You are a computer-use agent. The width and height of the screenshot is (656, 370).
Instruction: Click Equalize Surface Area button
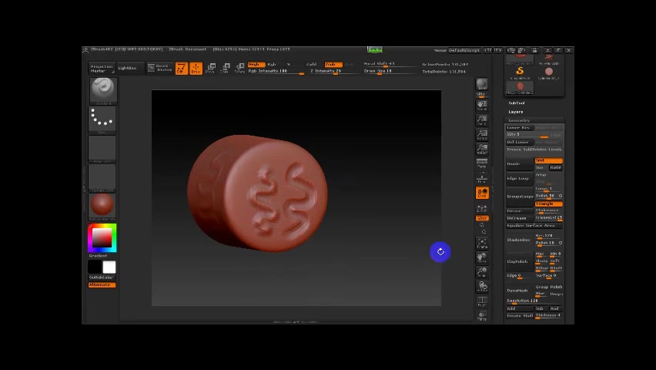534,226
